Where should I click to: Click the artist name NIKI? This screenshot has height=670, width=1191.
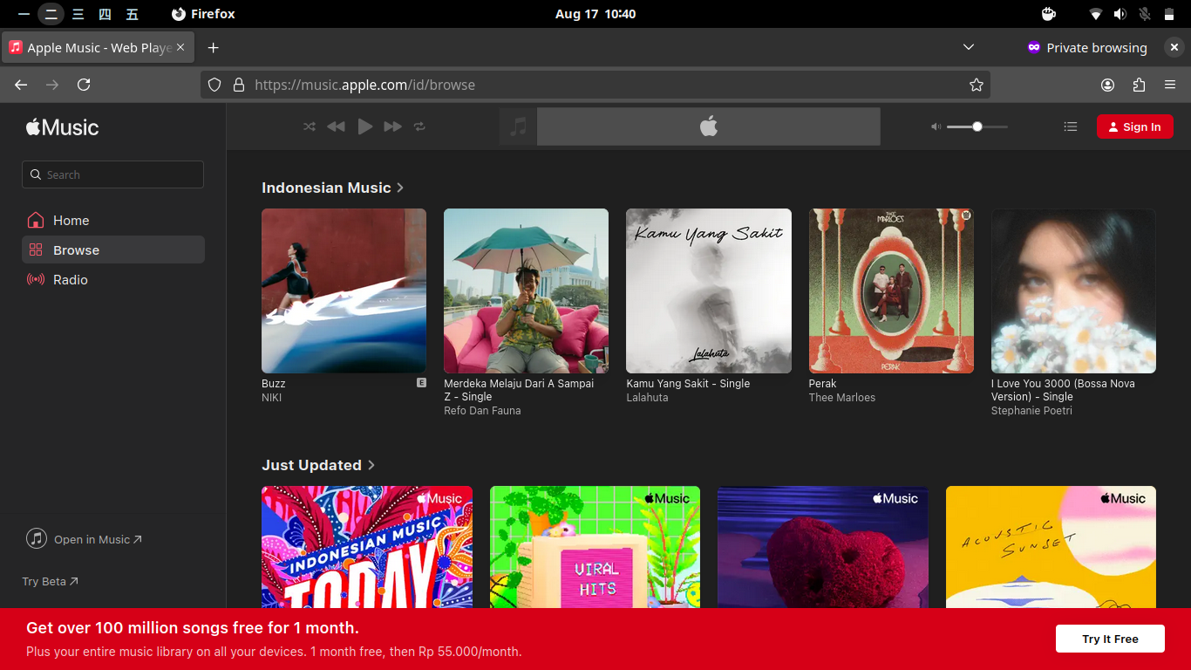pos(271,398)
